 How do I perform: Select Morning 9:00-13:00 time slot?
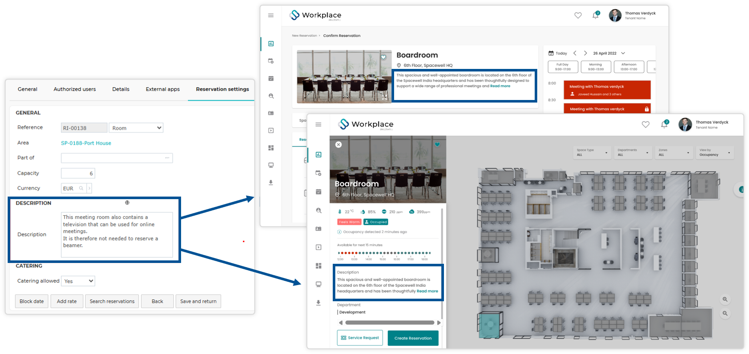point(596,67)
